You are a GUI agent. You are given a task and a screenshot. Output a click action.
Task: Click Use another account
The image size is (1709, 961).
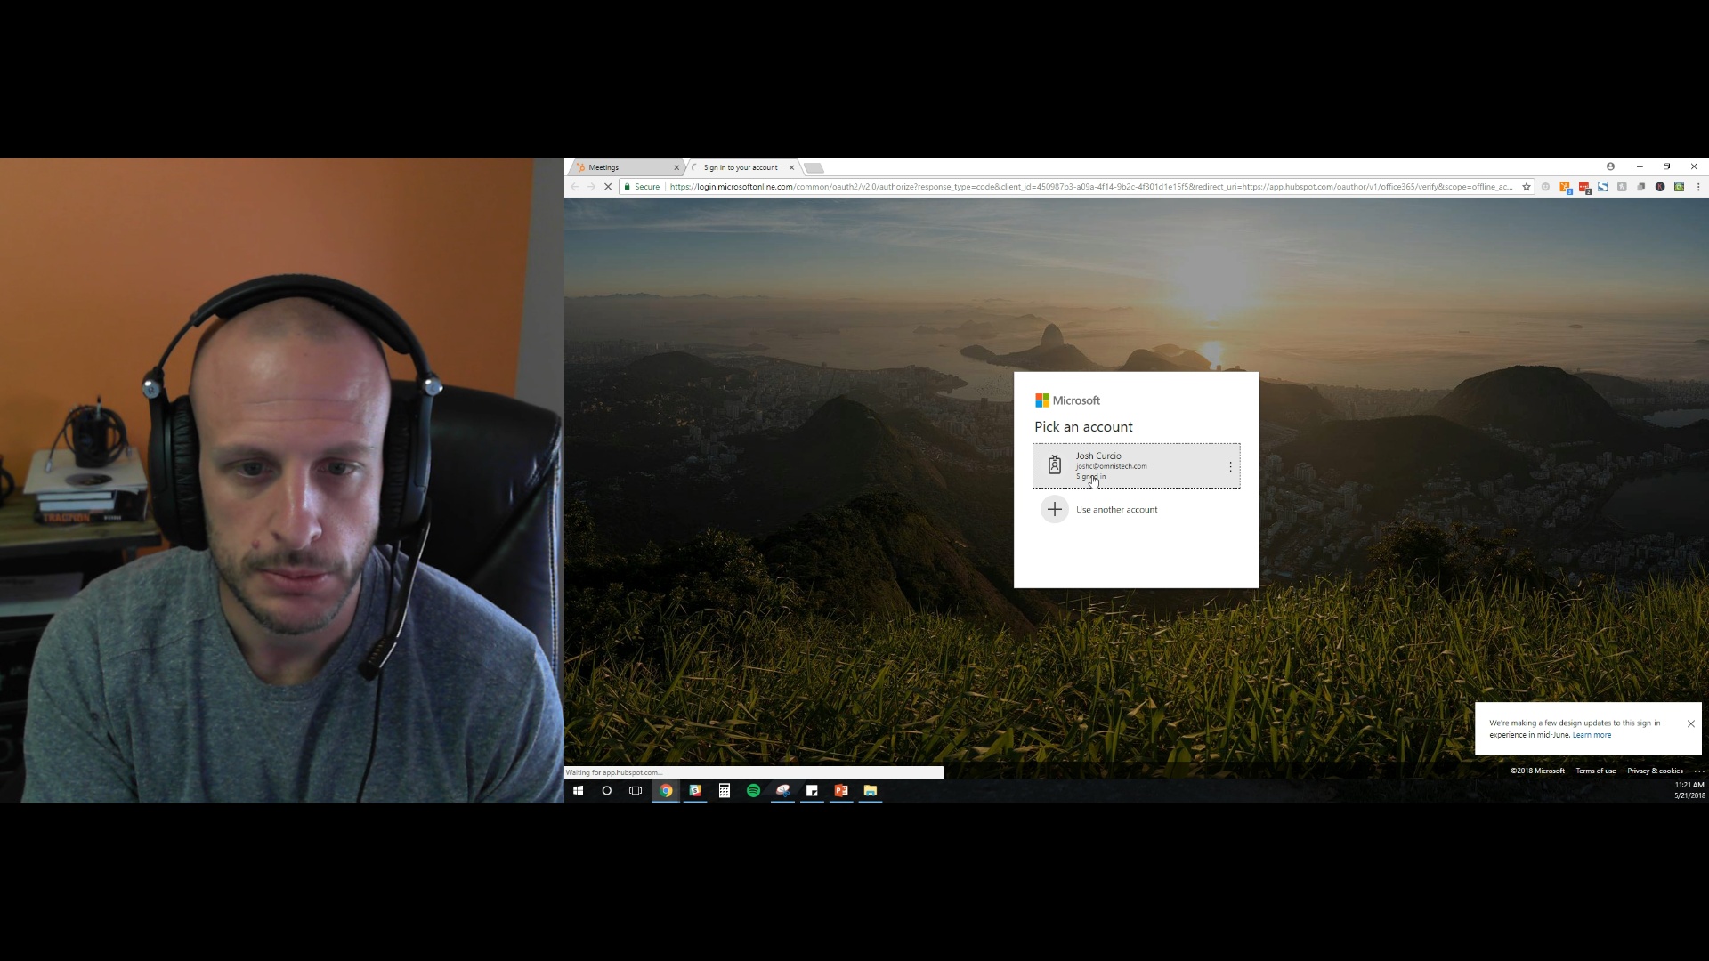click(1115, 509)
